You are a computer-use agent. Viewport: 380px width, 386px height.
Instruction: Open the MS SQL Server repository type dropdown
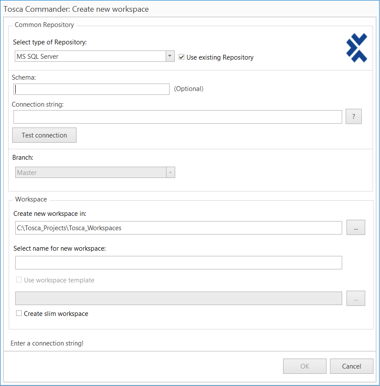(170, 57)
